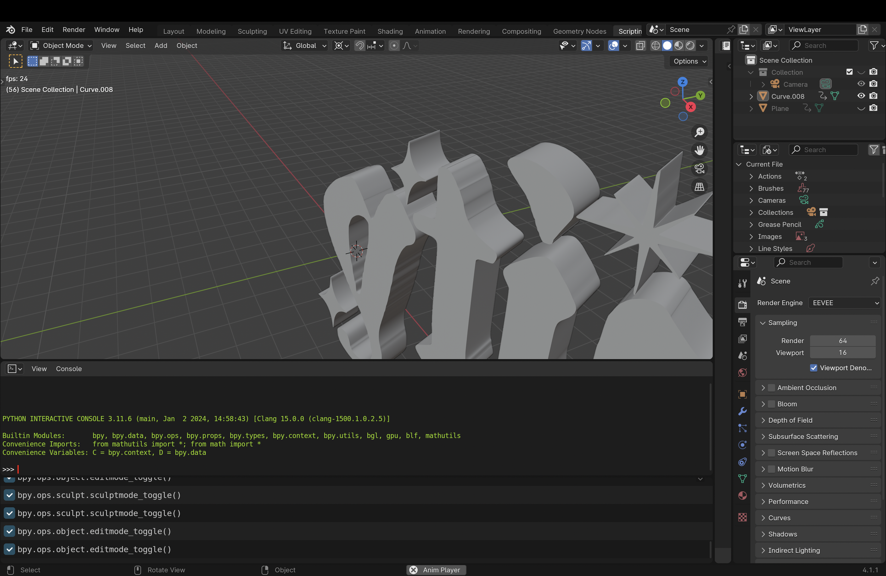Image resolution: width=886 pixels, height=576 pixels.
Task: Open the Modifiers wrench tab icon
Action: [742, 411]
